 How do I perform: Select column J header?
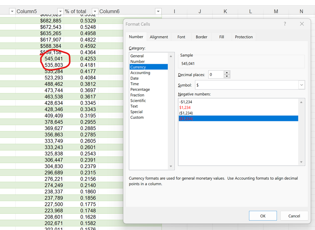200,11
